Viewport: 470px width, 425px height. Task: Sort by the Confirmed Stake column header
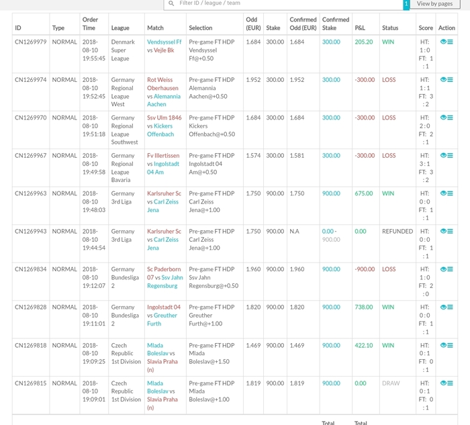(336, 23)
